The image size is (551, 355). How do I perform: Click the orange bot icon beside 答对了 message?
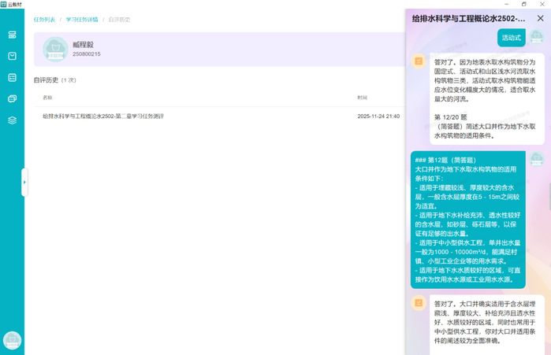419,61
